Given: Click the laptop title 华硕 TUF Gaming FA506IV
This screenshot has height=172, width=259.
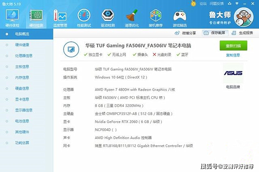Looking at the screenshot, I should pos(138,46).
